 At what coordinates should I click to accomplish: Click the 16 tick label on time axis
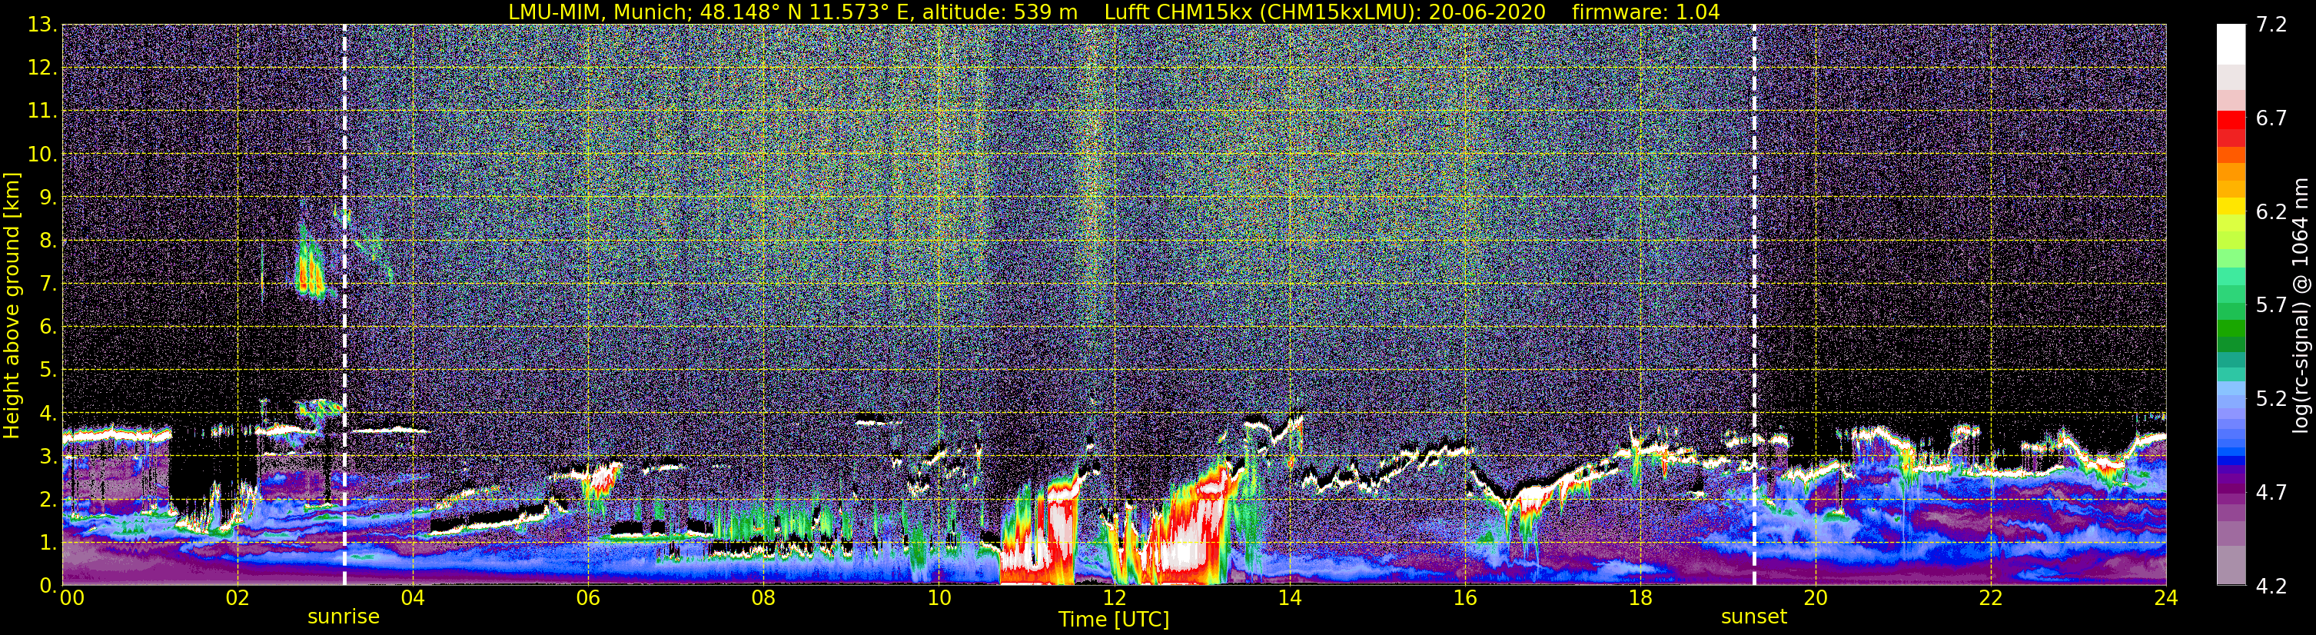pyautogui.click(x=1464, y=598)
